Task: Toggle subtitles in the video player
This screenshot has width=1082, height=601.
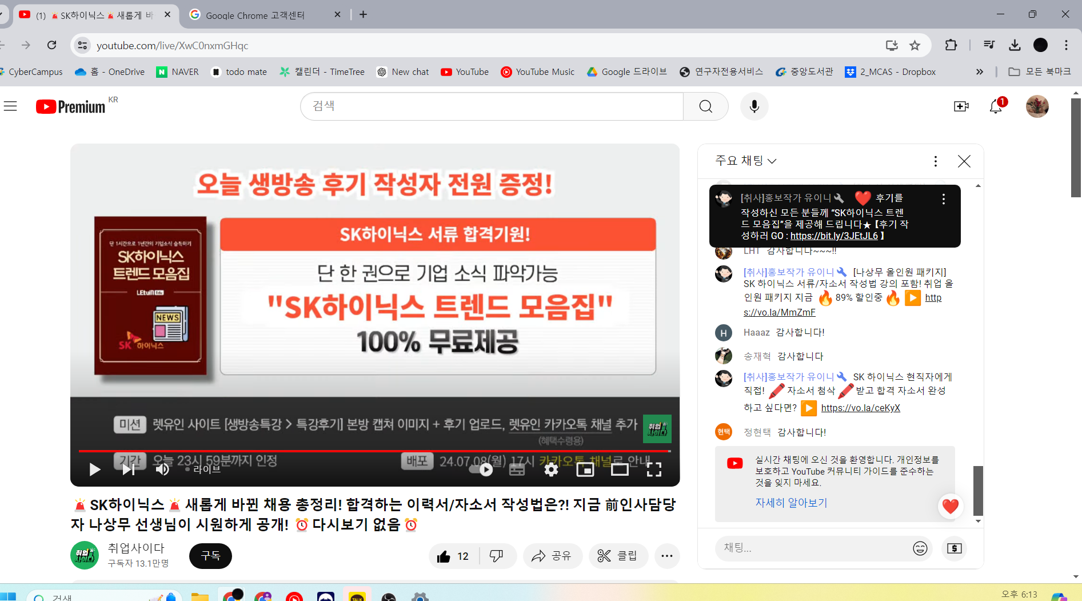Action: [x=517, y=469]
